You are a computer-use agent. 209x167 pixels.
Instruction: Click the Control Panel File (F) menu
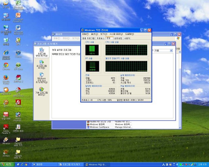coord(57,38)
